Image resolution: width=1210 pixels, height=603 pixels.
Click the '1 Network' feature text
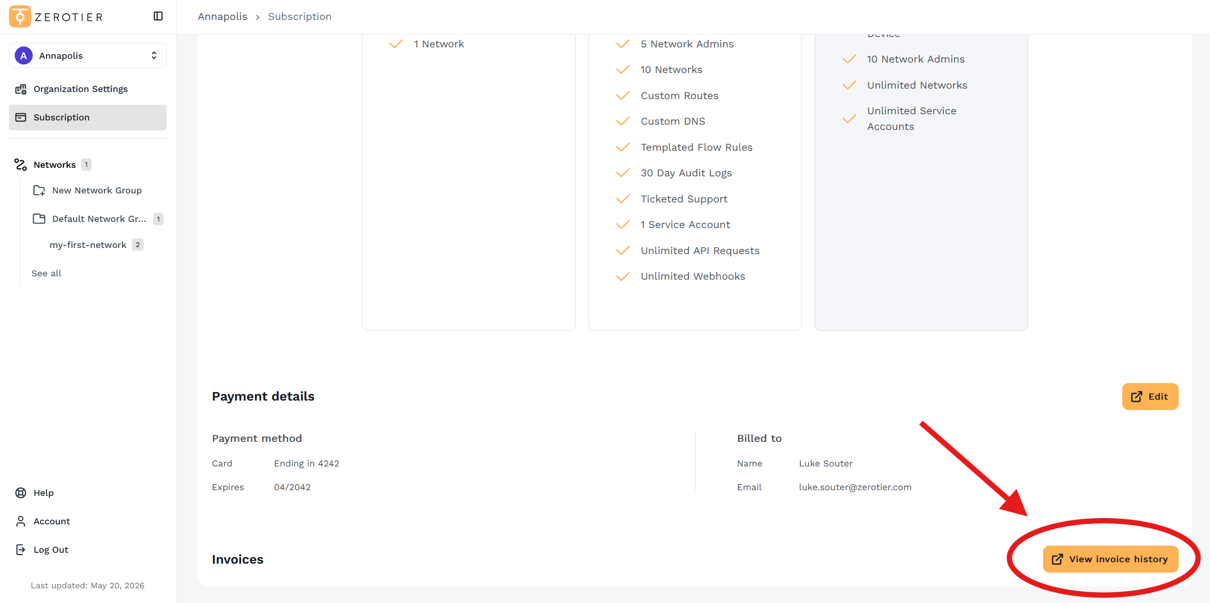[439, 44]
